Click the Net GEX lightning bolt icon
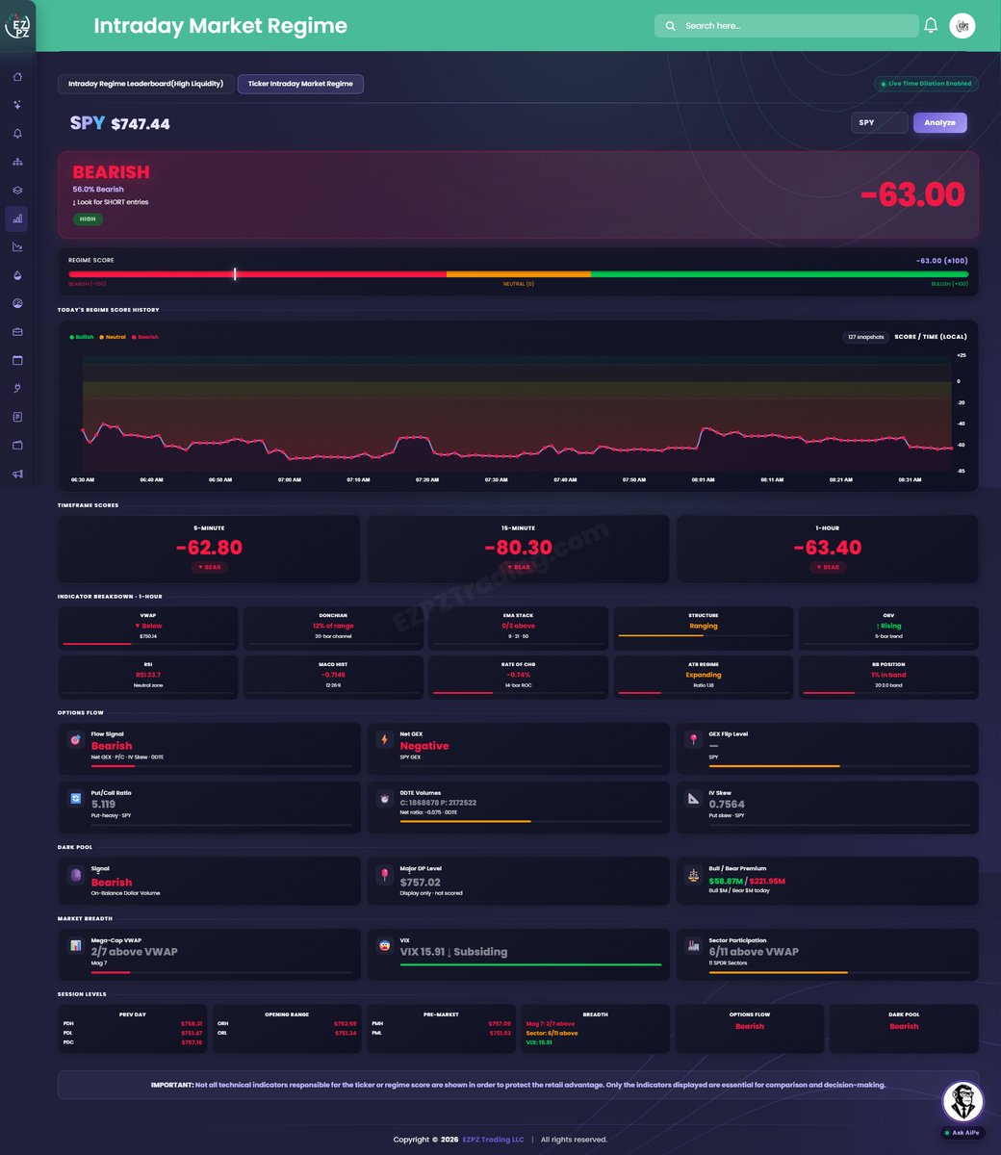 coord(384,740)
